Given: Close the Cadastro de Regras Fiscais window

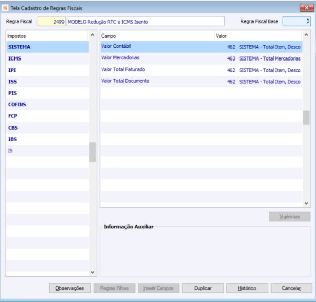Looking at the screenshot, I should 307,8.
